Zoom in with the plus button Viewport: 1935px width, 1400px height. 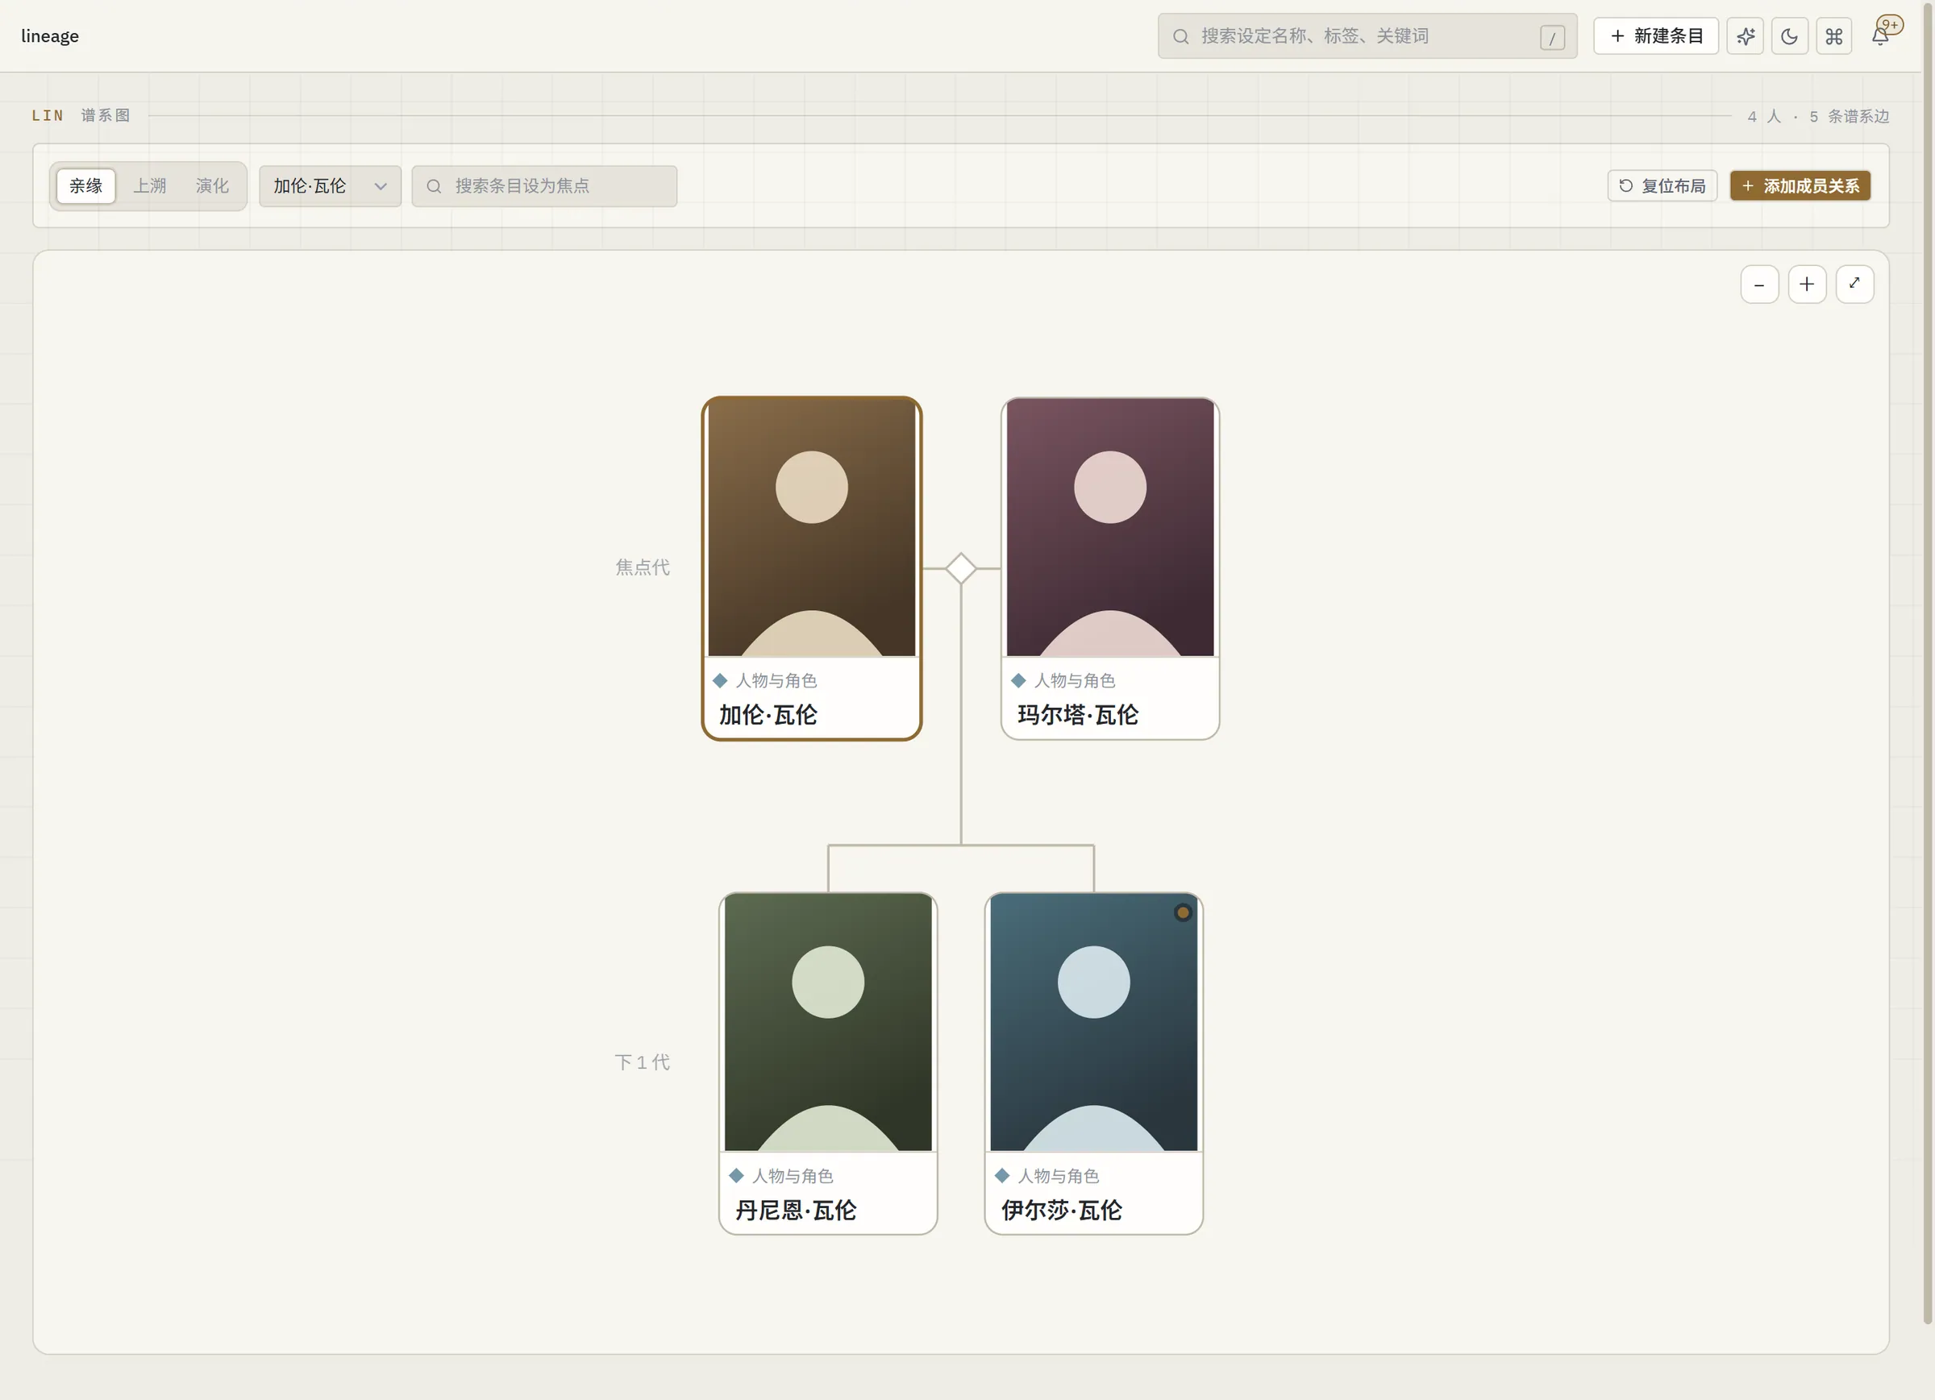tap(1807, 284)
